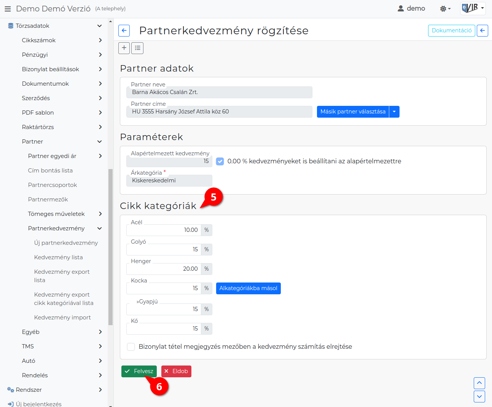This screenshot has width=492, height=407.
Task: Open the eVIR logo dropdown
Action: (473, 8)
